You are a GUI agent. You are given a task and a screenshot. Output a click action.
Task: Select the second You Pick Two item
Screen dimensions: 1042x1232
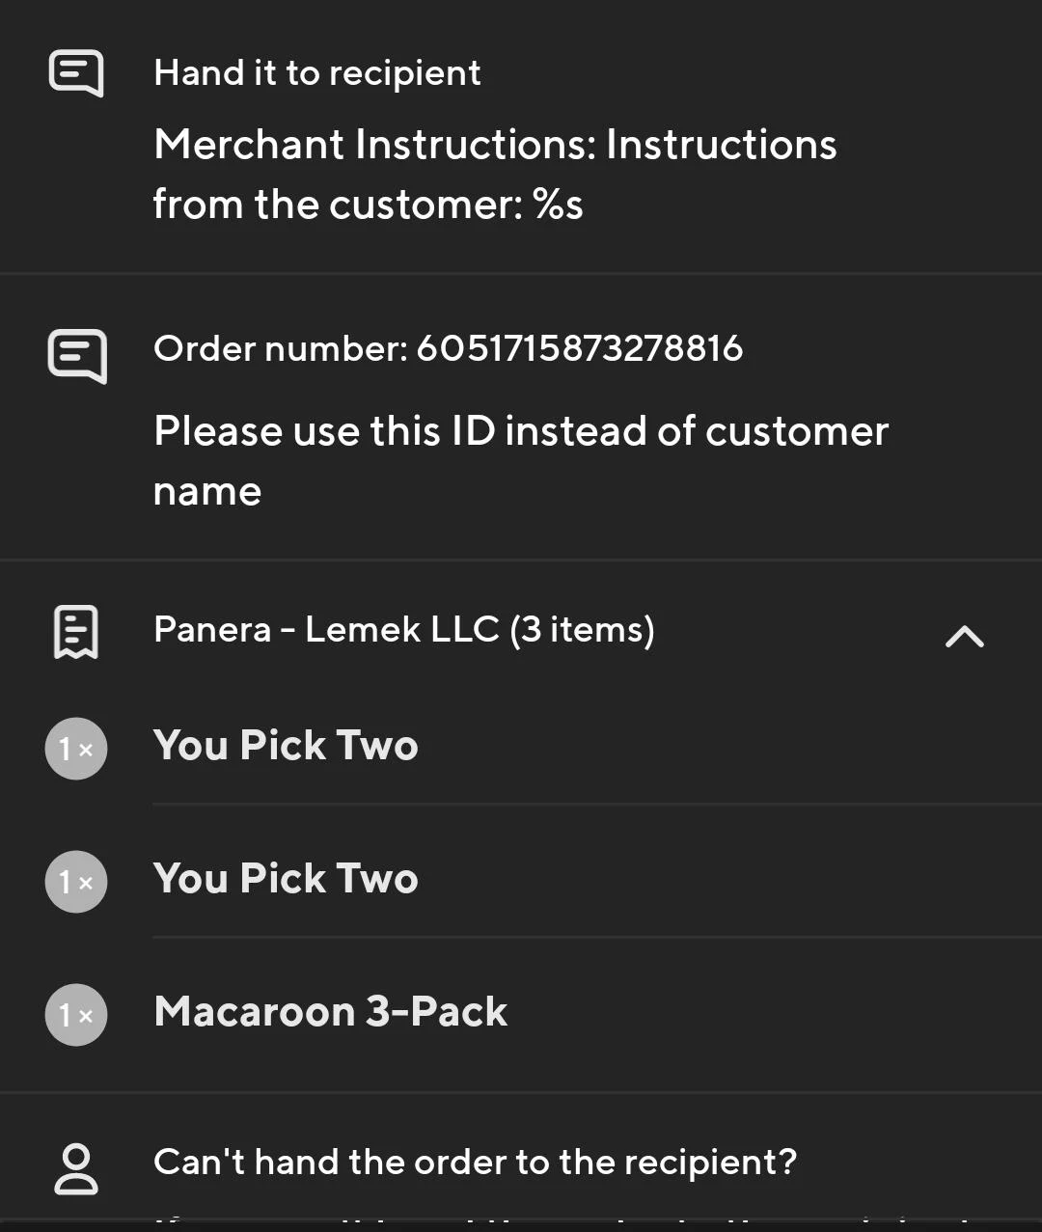tap(286, 879)
